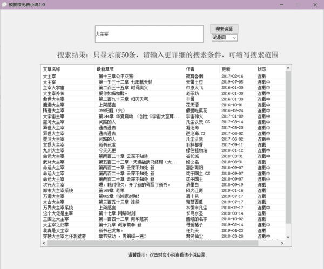Click chapter 第十九章 战争前奏 新
The width and height of the screenshot is (324, 269).
tap(120, 225)
